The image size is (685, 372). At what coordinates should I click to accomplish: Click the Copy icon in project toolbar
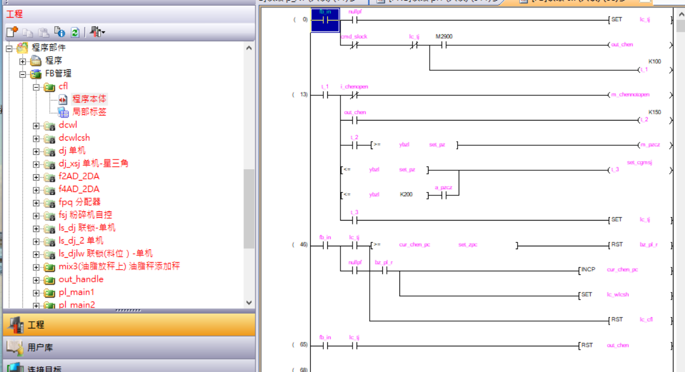[28, 32]
